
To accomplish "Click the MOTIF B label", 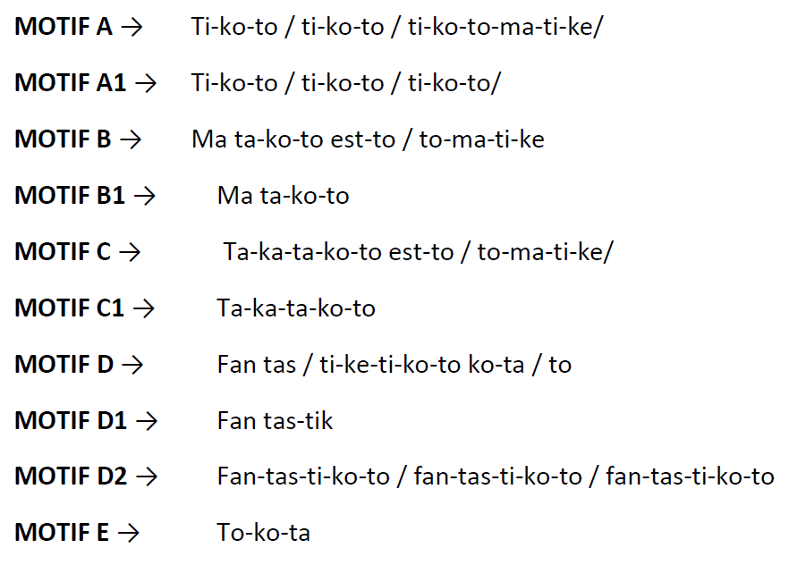I will click(63, 139).
